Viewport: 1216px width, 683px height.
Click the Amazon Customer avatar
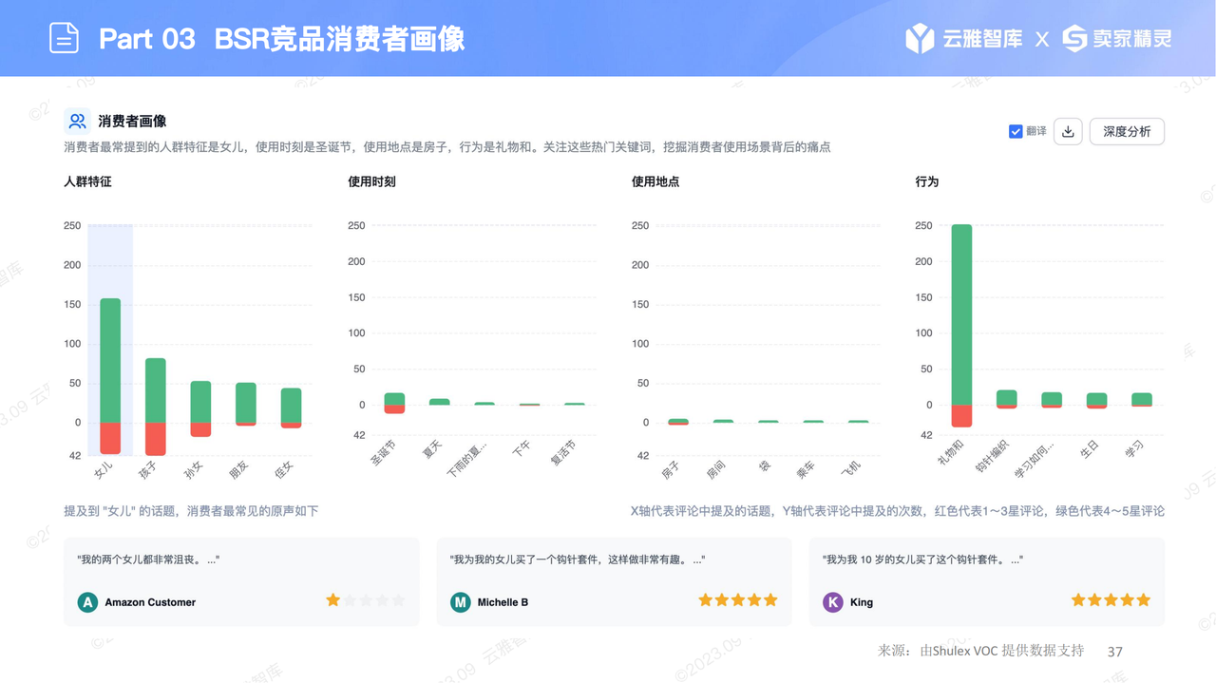[x=87, y=602]
